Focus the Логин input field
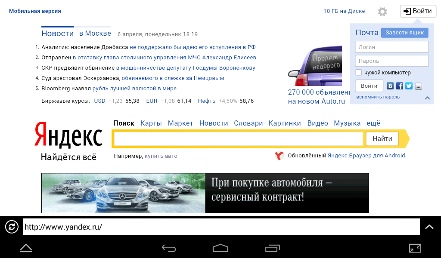 [392, 47]
